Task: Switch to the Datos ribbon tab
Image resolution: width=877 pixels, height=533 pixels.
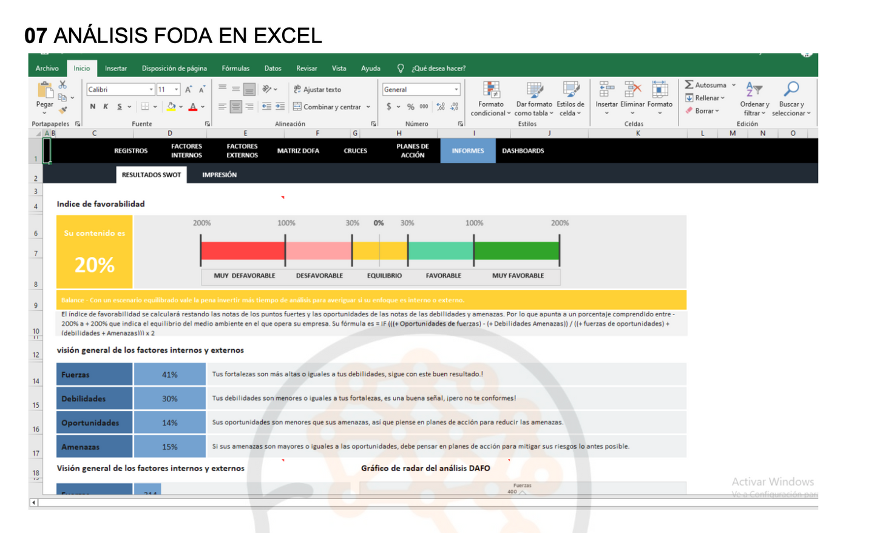Action: pos(273,69)
